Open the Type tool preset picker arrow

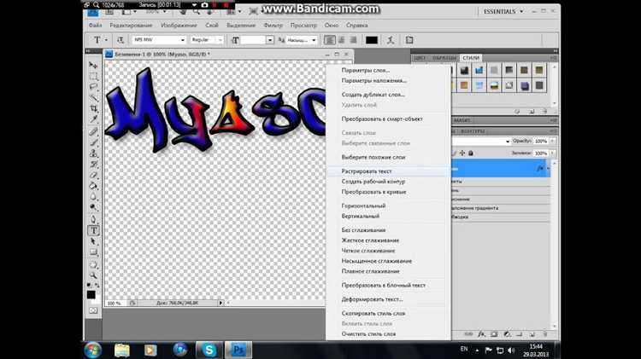tap(106, 40)
